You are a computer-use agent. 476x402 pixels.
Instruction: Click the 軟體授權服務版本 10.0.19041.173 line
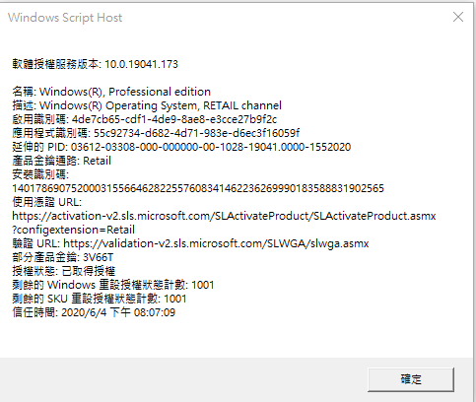(x=96, y=64)
